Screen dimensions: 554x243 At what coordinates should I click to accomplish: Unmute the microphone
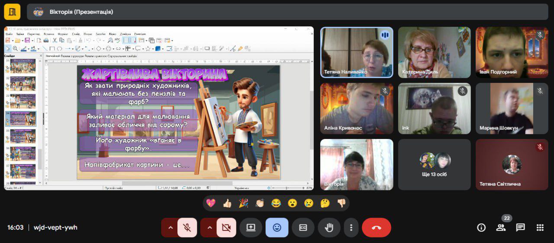click(x=187, y=227)
